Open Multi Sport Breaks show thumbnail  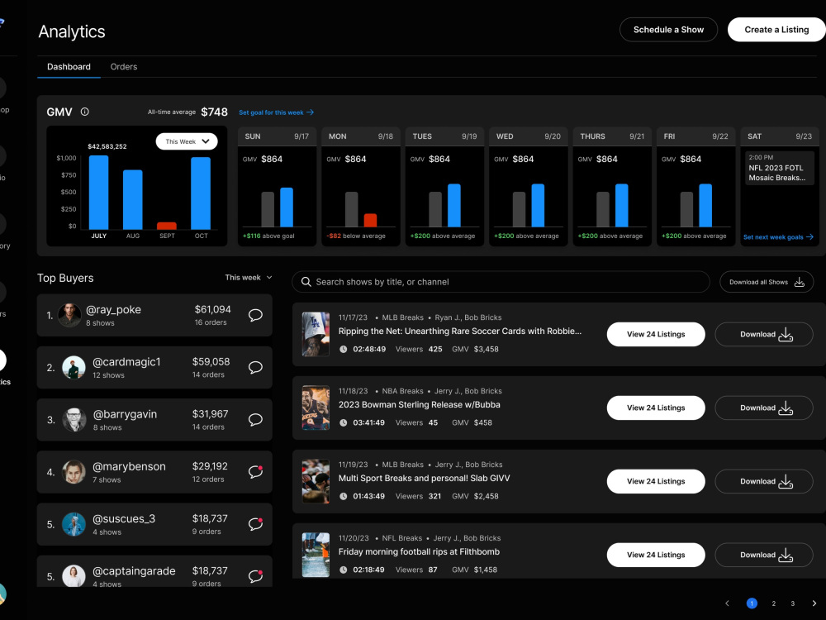(x=316, y=481)
